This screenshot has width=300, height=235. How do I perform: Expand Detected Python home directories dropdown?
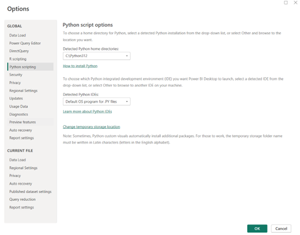(x=97, y=56)
